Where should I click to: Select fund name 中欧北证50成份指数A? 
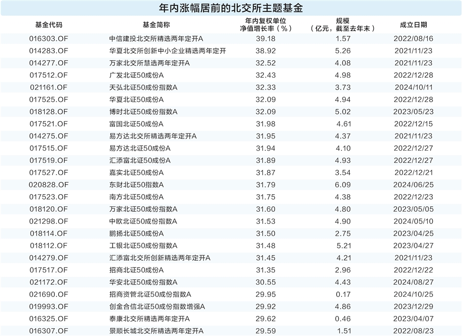[143, 221]
